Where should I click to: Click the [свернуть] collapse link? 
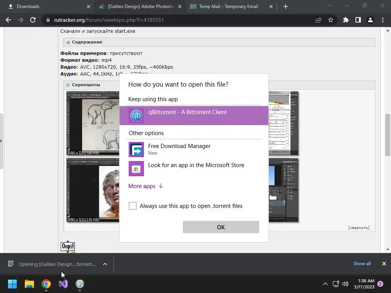[x=359, y=227]
